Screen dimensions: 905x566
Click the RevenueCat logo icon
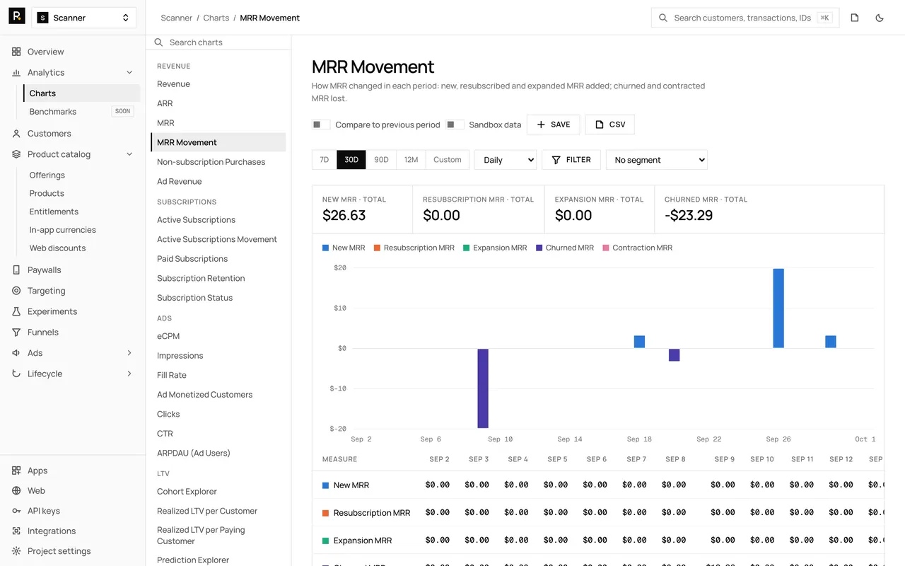click(17, 17)
